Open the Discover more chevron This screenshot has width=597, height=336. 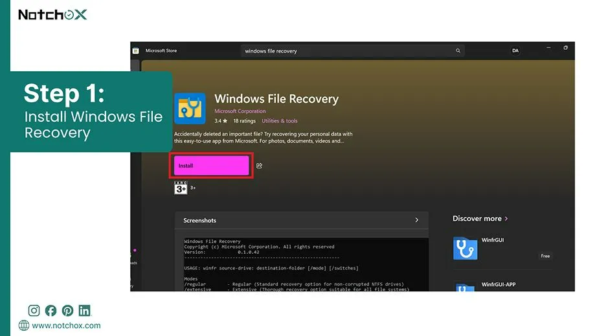tap(506, 219)
